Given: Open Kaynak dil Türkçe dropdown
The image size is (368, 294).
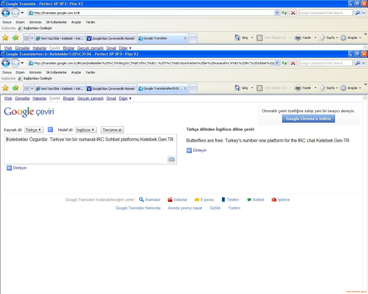Looking at the screenshot, I should (34, 130).
